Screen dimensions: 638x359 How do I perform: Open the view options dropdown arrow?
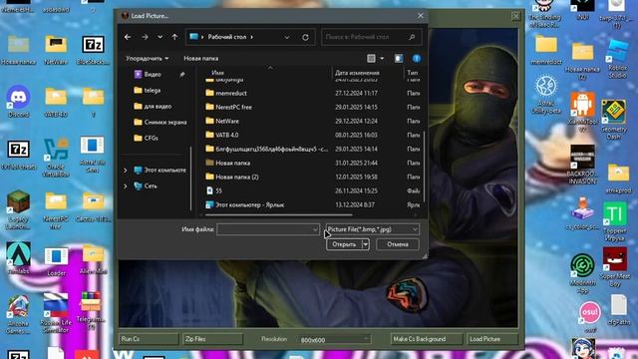(x=382, y=58)
